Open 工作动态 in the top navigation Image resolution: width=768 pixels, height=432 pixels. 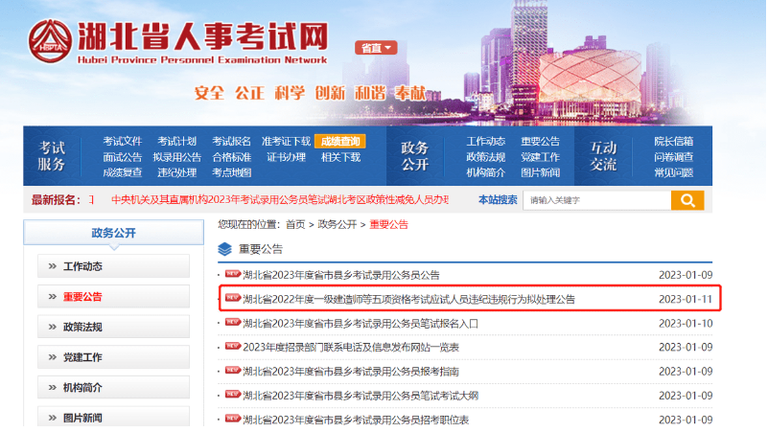[485, 142]
